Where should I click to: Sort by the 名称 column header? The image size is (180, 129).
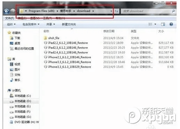pos(46,31)
